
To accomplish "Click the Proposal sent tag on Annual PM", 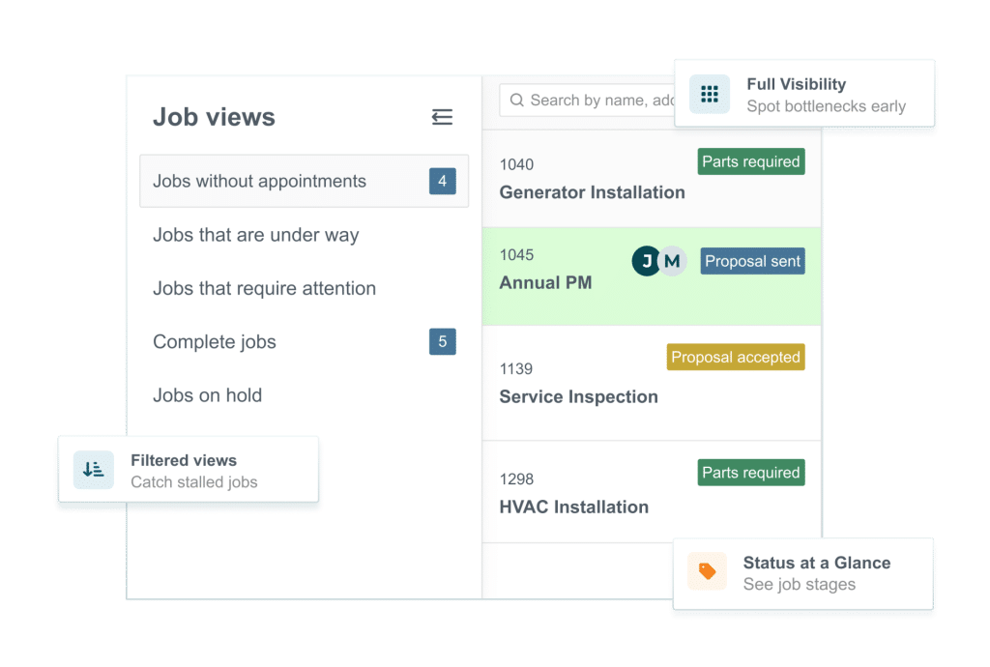I will click(x=752, y=261).
